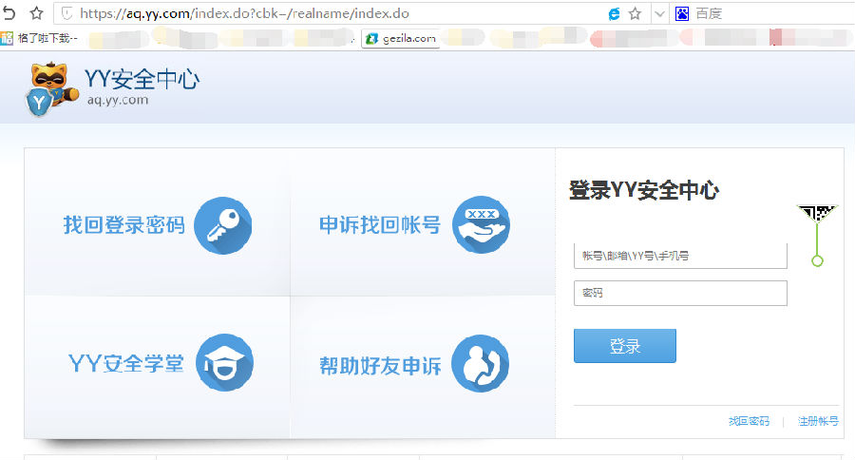Click the aq.yy.com text under logo
Screen dimensions: 855x460
click(118, 100)
